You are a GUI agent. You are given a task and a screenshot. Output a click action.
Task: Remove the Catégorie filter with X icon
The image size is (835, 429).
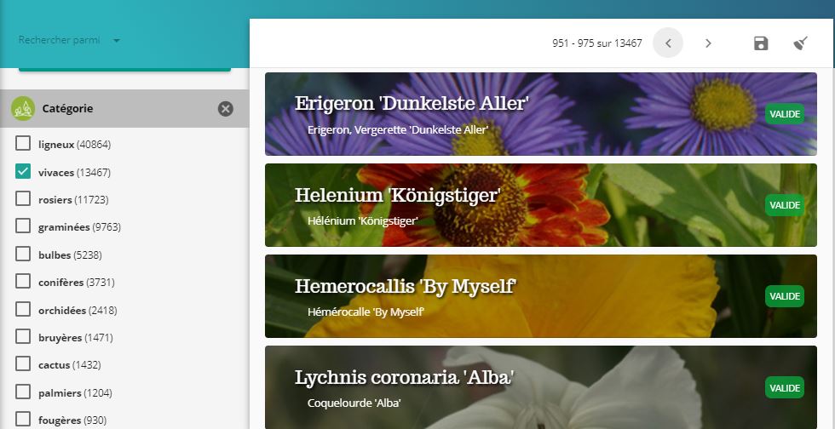coord(225,109)
